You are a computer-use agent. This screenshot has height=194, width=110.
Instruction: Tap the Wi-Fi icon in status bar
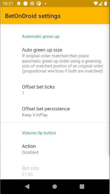[96, 4]
